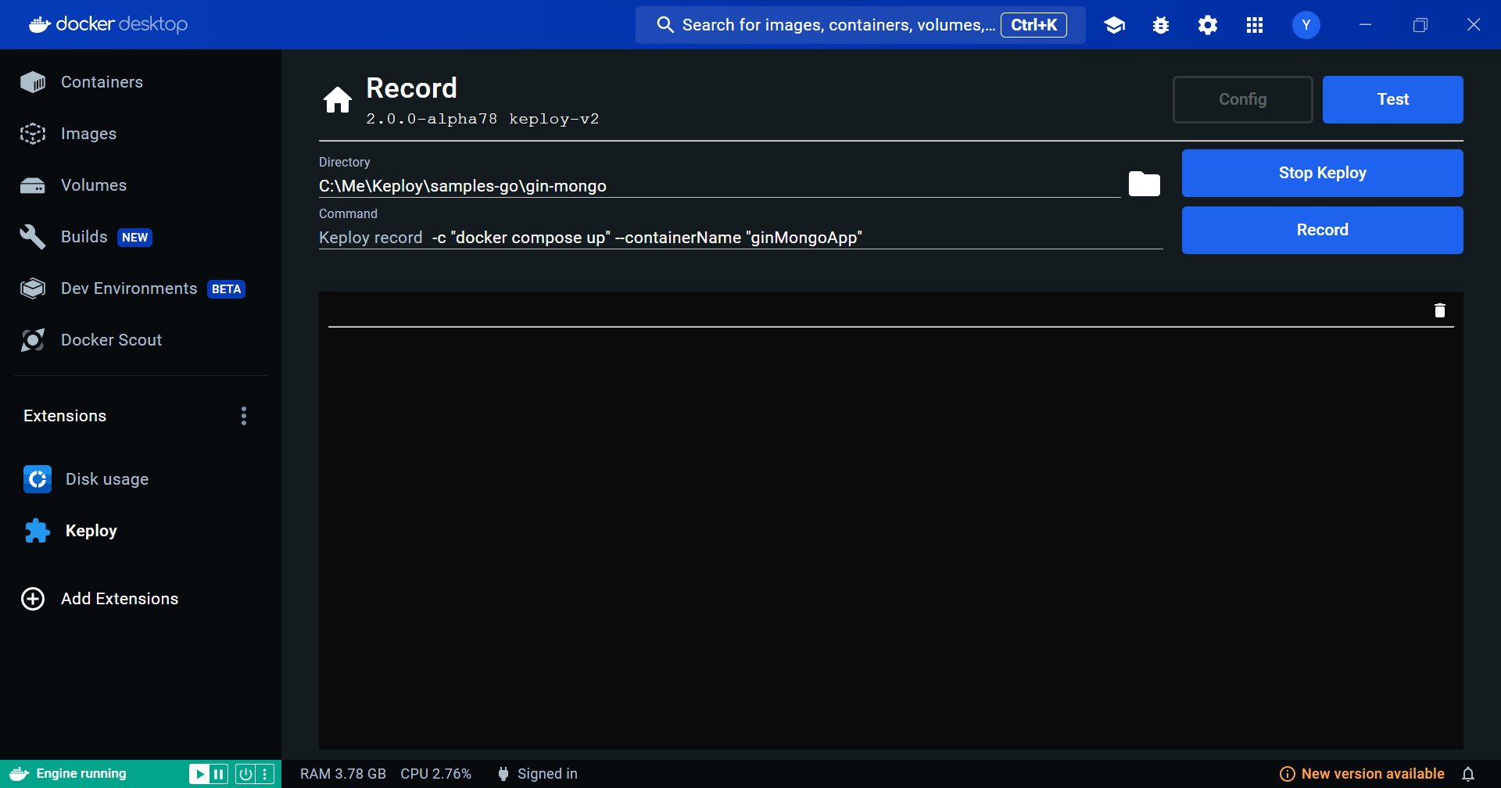Clear the console with trash icon
Image resolution: width=1501 pixels, height=788 pixels.
[x=1440, y=310]
